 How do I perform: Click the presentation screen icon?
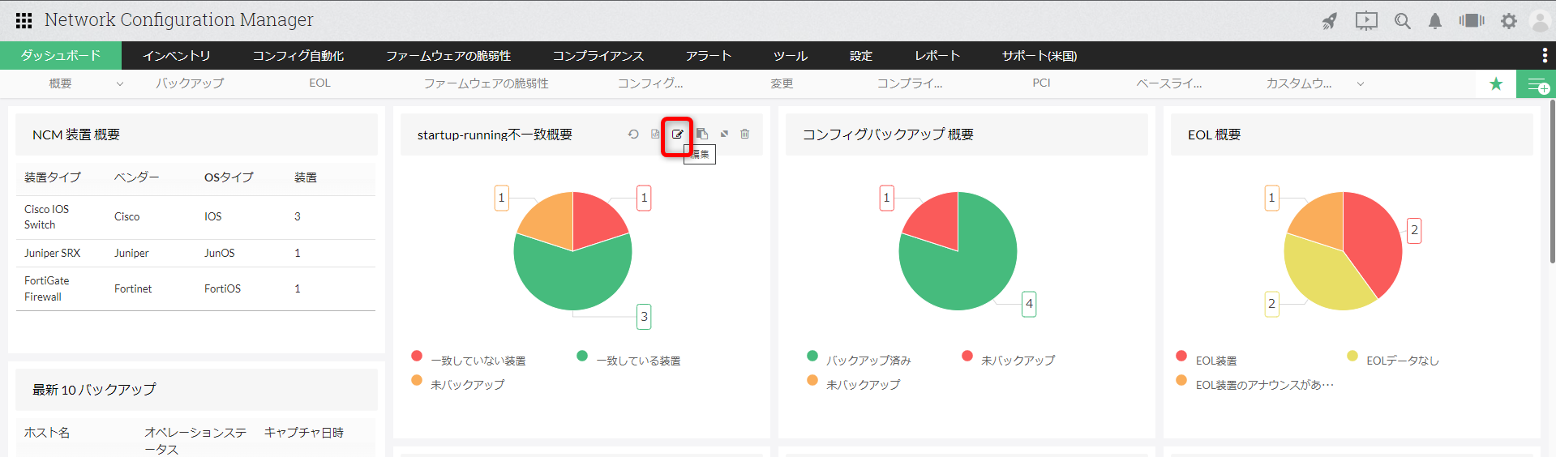(1366, 21)
